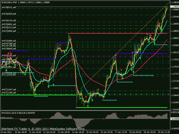The height and width of the screenshot is (134, 179).
Task: Select order label #42762020 sell
Action: click(x=9, y=14)
